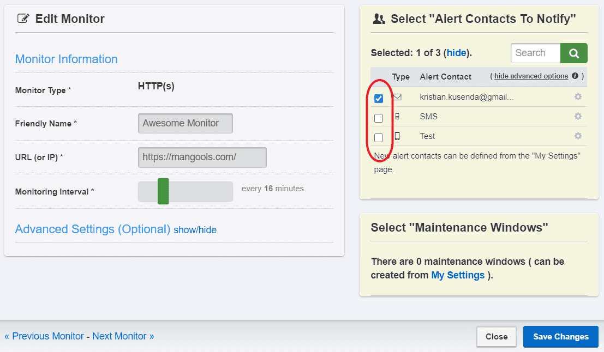Open My Settings from maintenance windows panel
This screenshot has height=352, width=604.
[x=458, y=275]
